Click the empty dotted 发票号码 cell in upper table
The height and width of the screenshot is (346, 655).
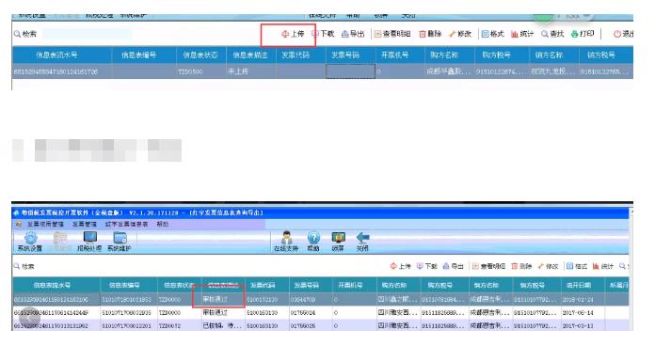point(350,71)
